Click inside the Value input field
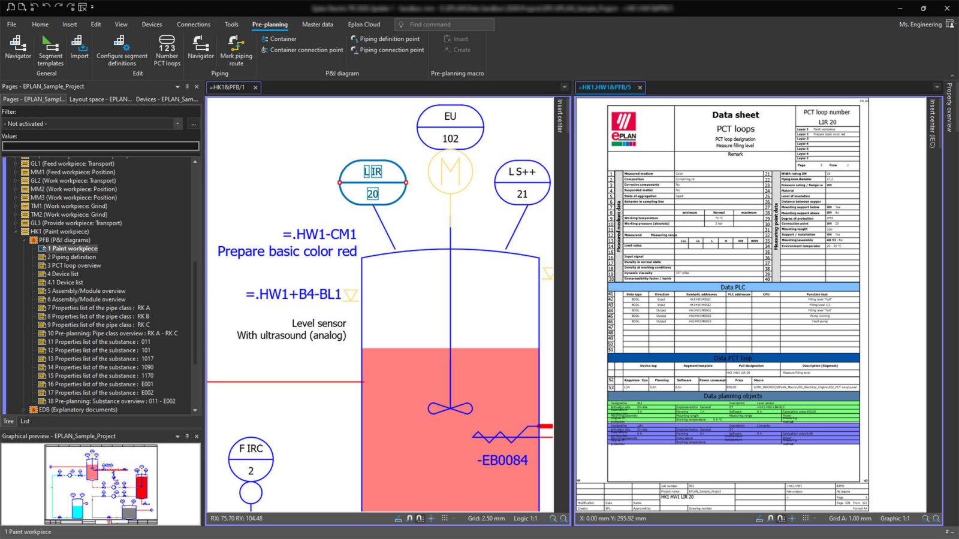 click(x=99, y=146)
